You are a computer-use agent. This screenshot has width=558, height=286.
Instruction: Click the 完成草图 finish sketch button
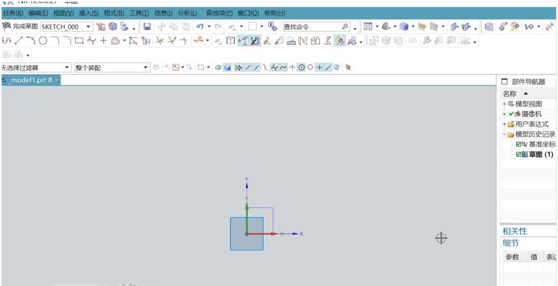tap(20, 27)
